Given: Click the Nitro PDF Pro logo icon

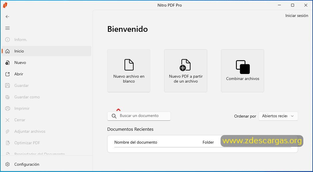Looking at the screenshot, I should [x=5, y=5].
